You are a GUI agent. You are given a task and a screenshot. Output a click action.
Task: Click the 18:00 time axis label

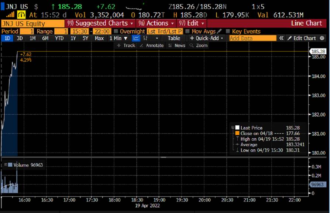click(x=114, y=200)
